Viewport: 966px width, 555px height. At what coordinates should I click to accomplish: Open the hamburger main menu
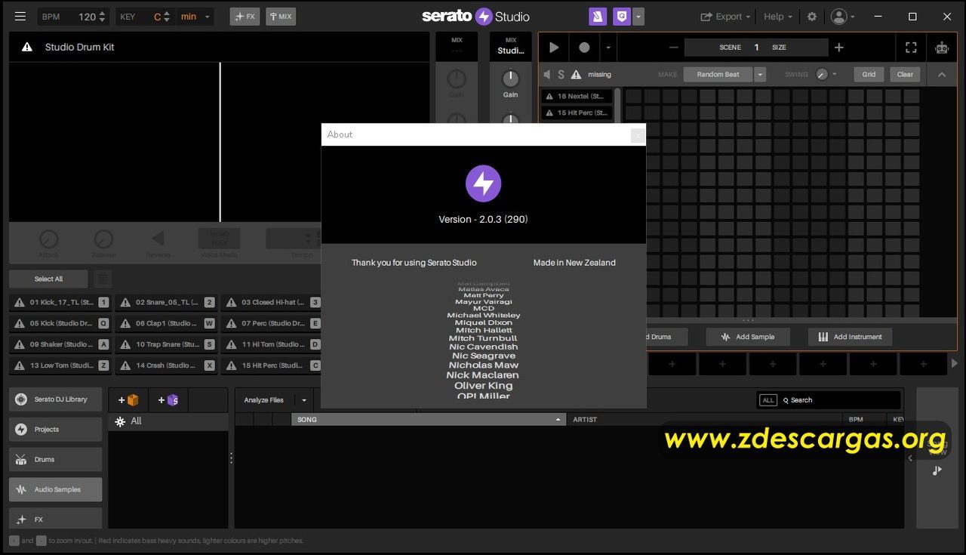point(20,17)
